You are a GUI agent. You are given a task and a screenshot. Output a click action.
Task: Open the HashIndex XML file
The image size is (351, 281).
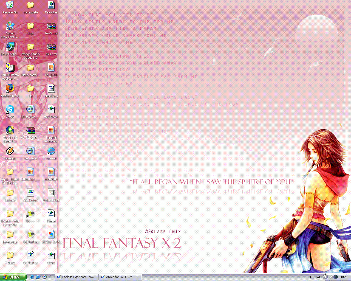(51, 112)
